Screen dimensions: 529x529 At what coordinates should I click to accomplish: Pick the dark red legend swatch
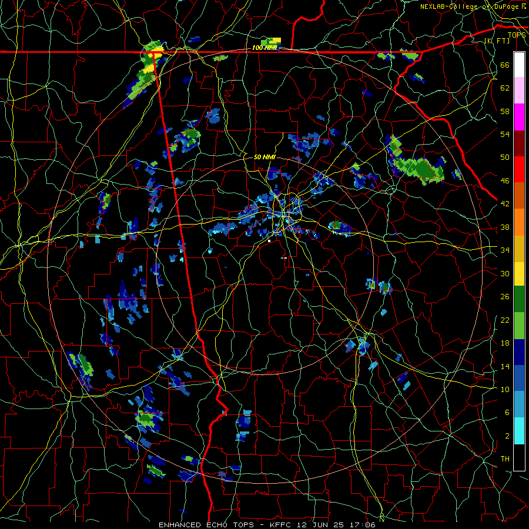coord(519,143)
